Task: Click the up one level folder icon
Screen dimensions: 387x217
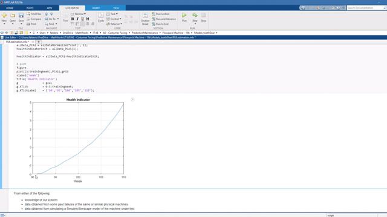Action: coord(11,33)
